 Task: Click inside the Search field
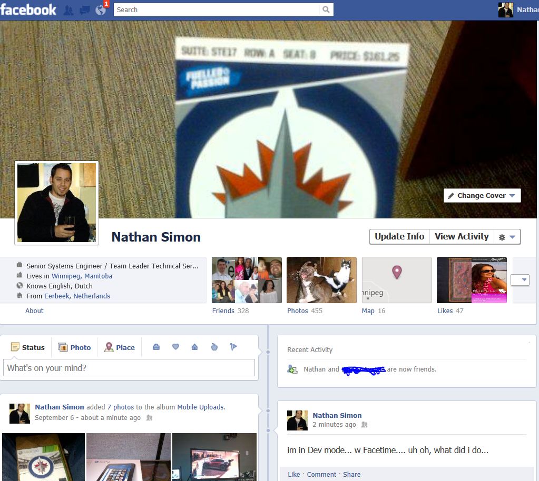(x=217, y=9)
